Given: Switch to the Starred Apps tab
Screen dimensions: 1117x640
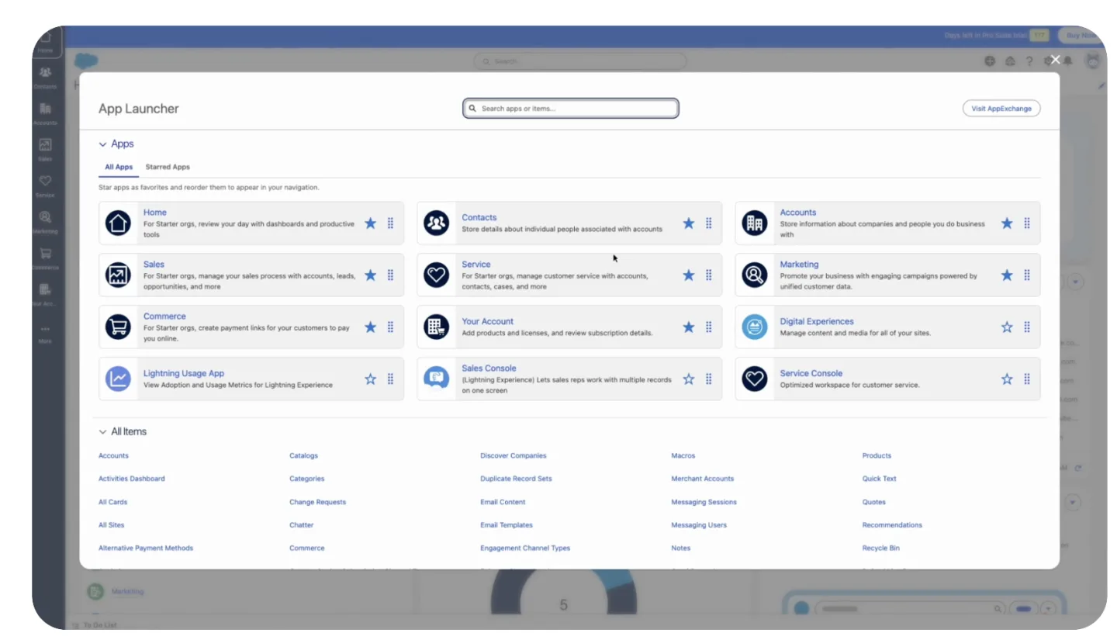Looking at the screenshot, I should tap(168, 167).
